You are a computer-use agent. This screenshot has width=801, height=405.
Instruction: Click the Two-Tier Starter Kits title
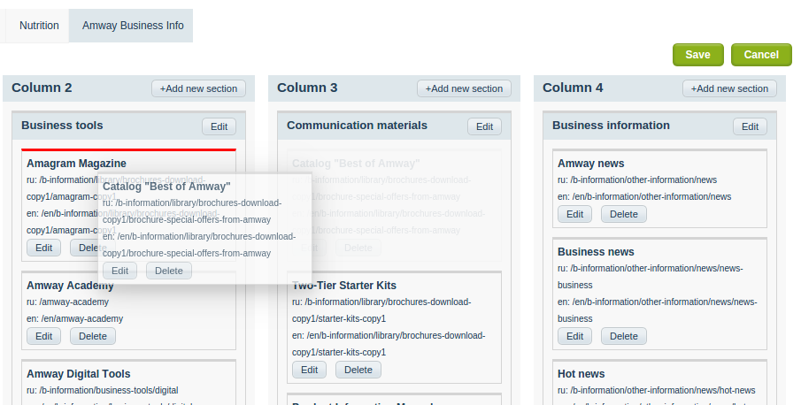pos(344,285)
